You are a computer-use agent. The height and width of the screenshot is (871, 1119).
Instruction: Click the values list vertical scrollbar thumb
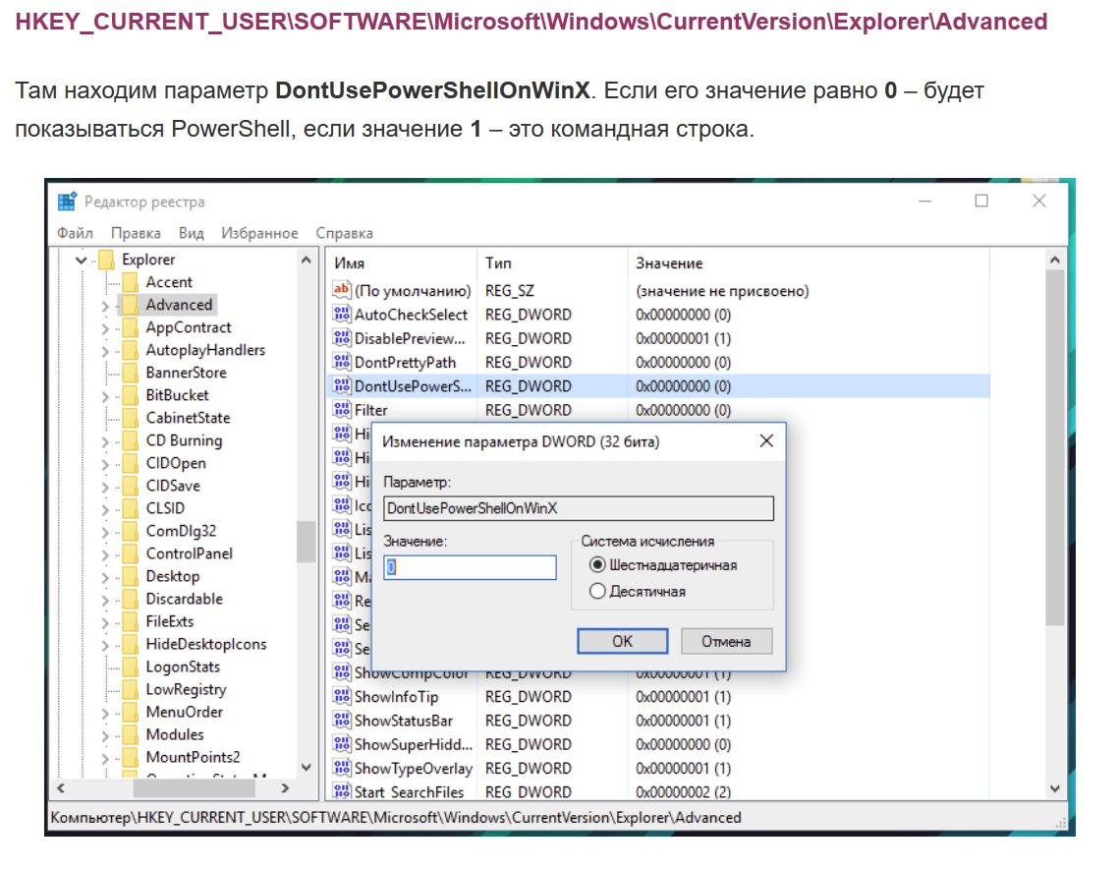pos(1055,448)
